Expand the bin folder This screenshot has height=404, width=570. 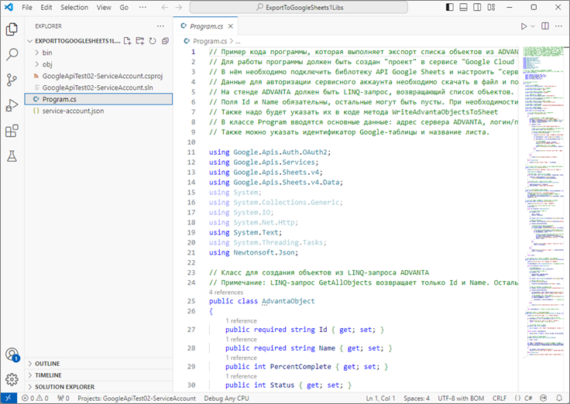click(98, 53)
